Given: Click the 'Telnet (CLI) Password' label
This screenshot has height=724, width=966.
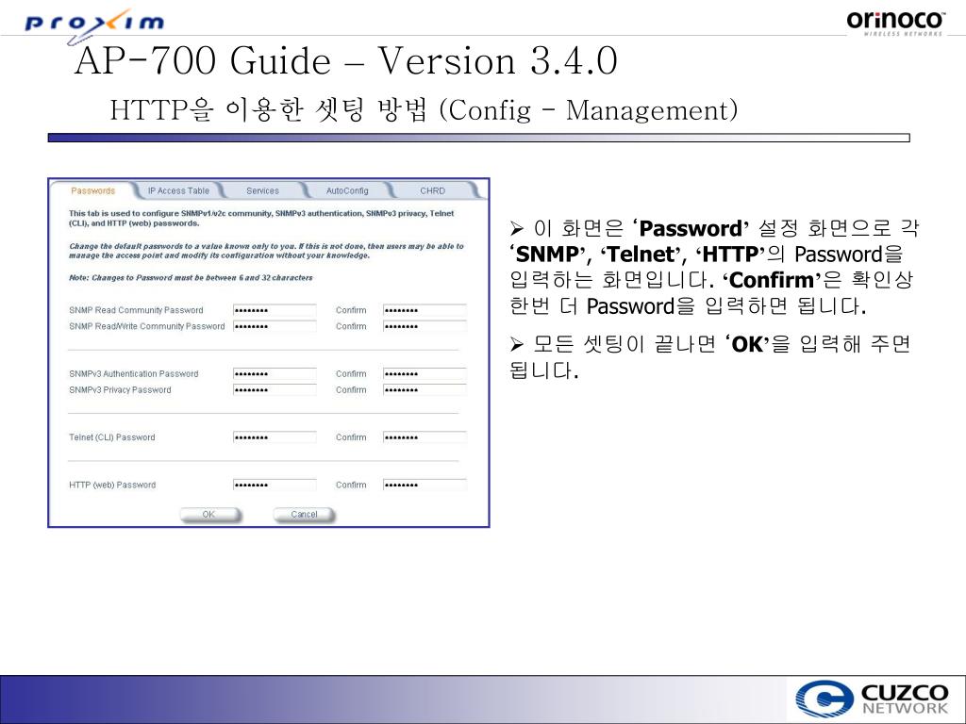Looking at the screenshot, I should 112,437.
